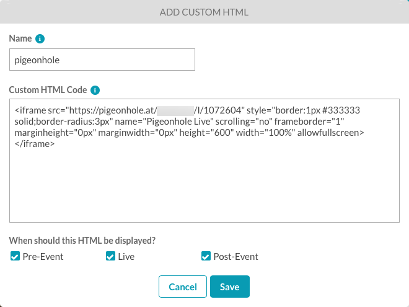409x307 pixels.
Task: Click the closing </iframe> tag text
Action: click(x=35, y=144)
